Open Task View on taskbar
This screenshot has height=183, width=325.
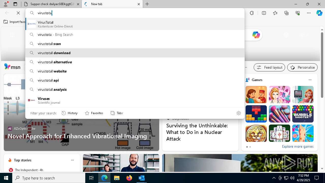[x=91, y=178]
